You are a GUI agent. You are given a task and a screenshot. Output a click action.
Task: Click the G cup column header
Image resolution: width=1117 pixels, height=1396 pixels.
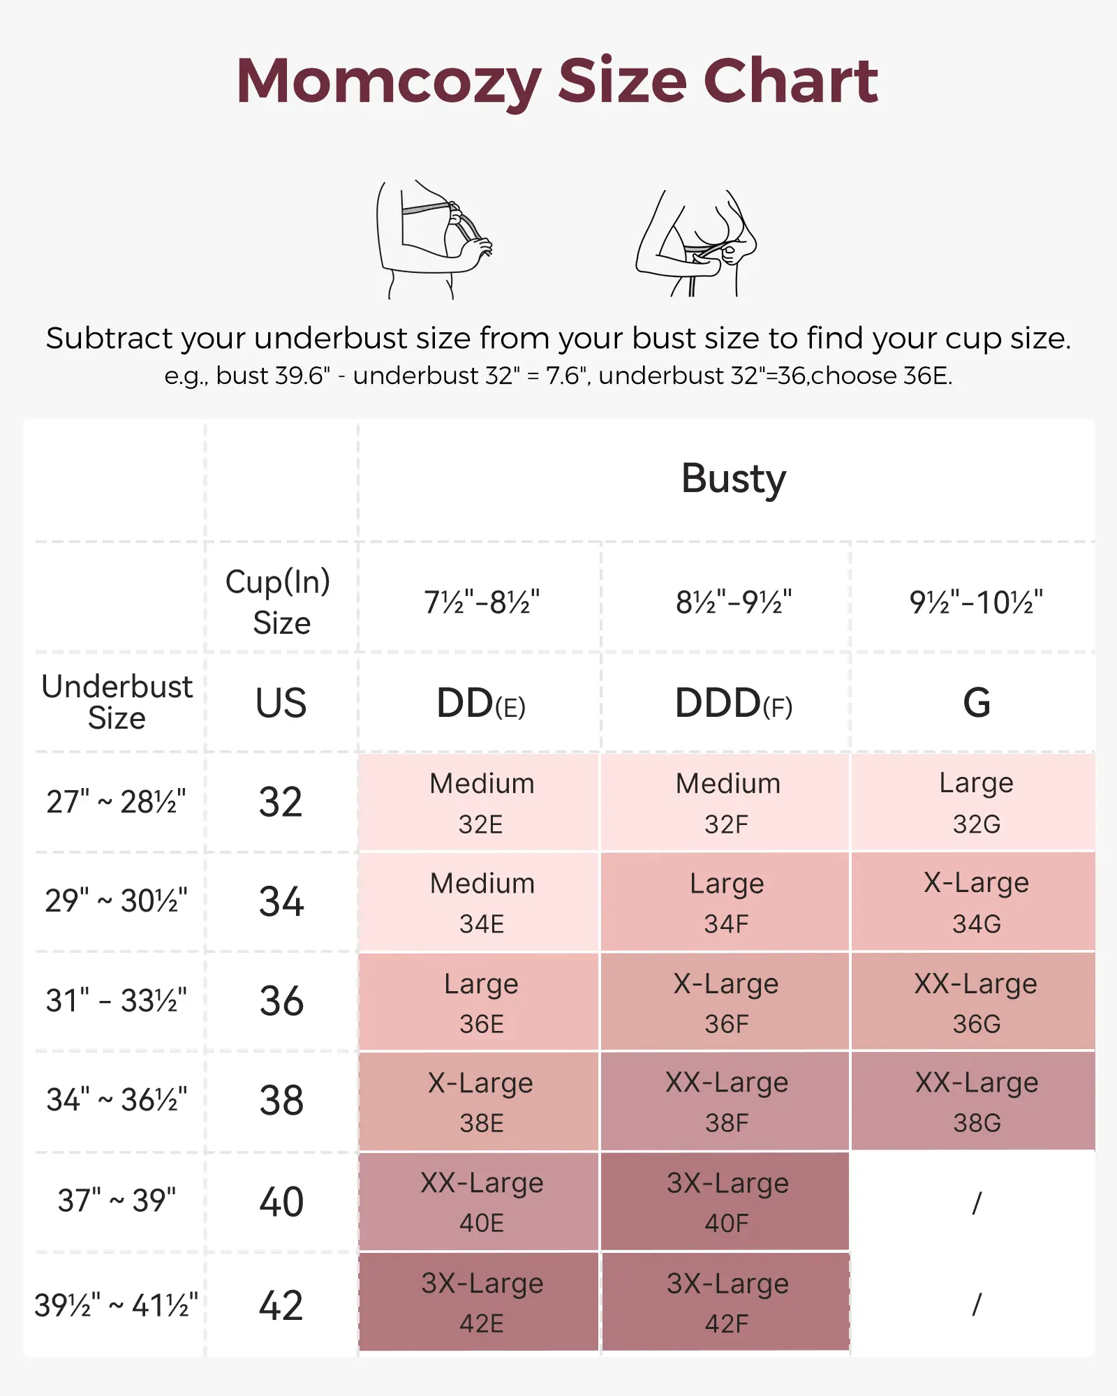[976, 703]
